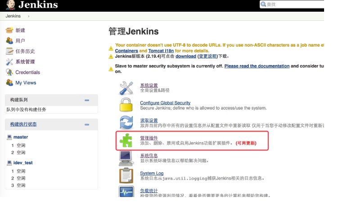Click the Jenkins title text in header
The width and height of the screenshot is (343, 206).
pyautogui.click(x=38, y=4)
